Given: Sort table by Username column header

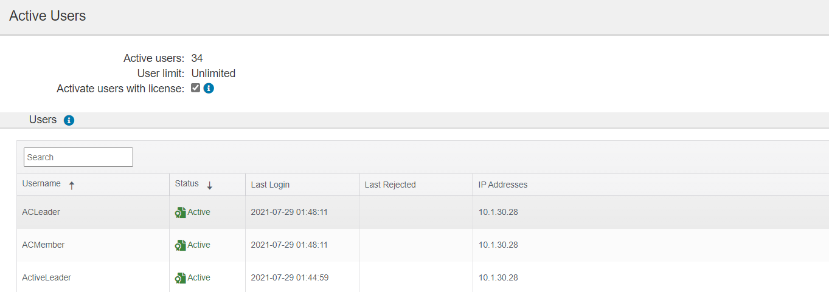Looking at the screenshot, I should (x=93, y=184).
